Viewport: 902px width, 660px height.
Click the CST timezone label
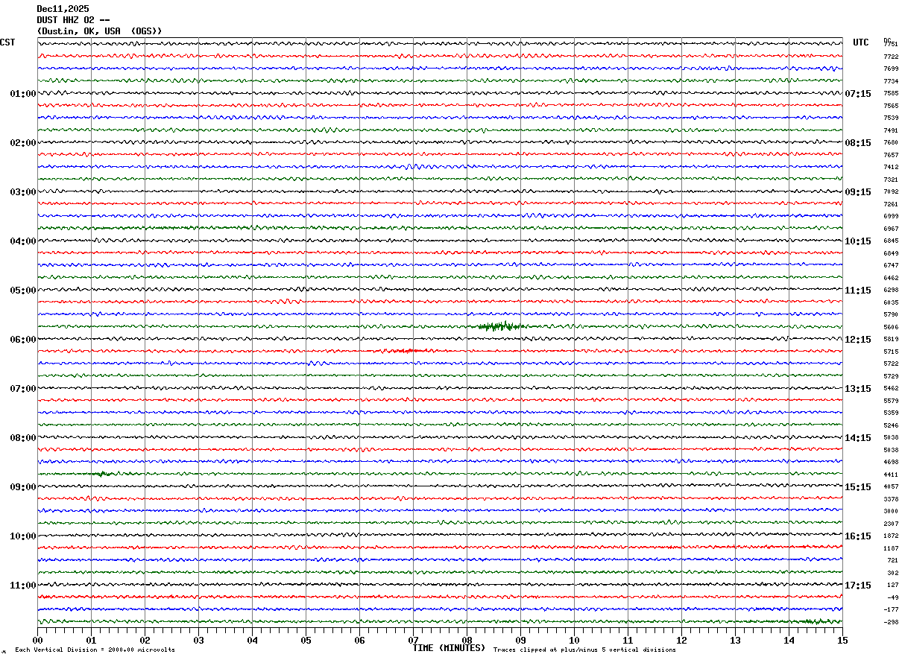click(7, 42)
